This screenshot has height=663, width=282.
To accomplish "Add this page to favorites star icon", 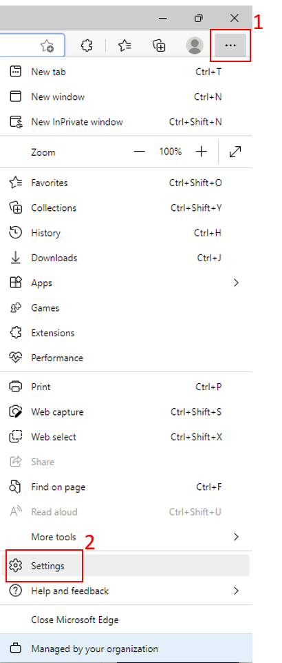I will (47, 45).
